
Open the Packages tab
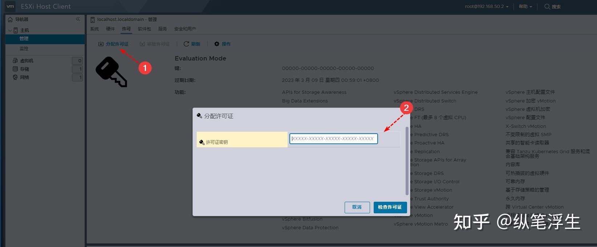click(145, 29)
